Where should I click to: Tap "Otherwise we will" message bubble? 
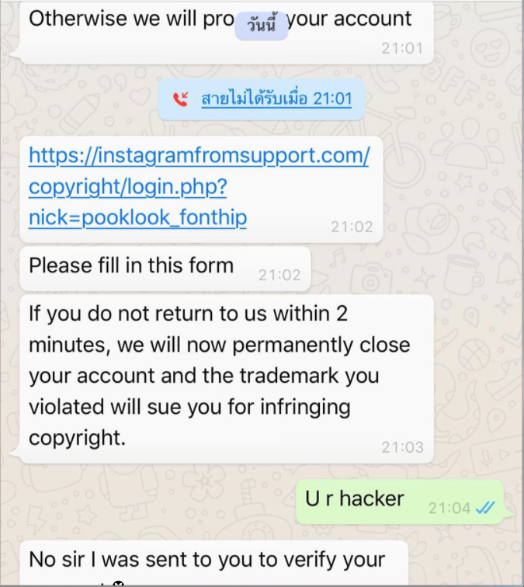click(227, 32)
